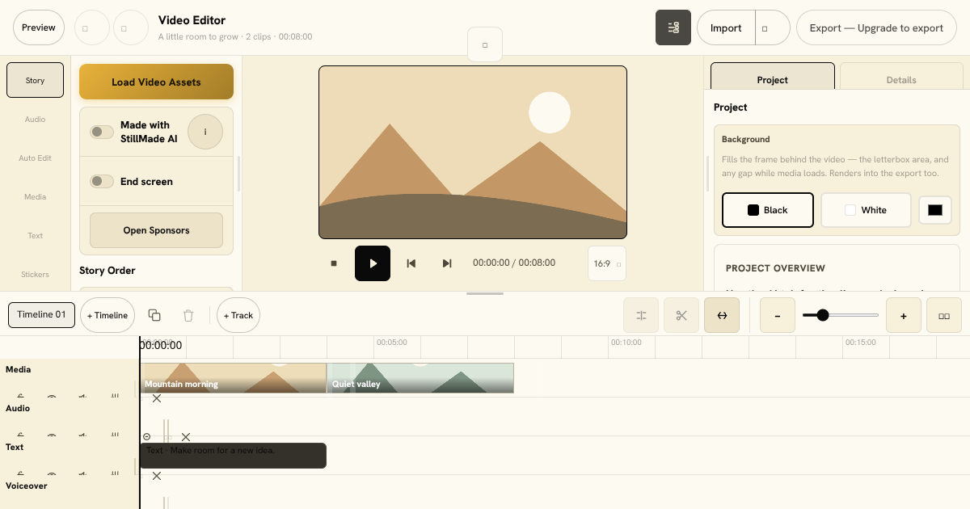
Task: Click the Story Order heading
Action: [x=108, y=271]
